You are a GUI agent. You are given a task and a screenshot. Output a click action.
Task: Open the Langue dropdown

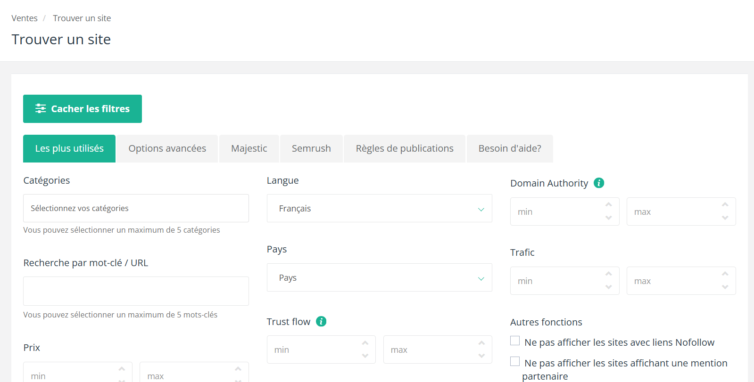click(379, 208)
